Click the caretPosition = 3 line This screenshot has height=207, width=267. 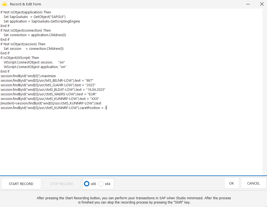[53, 108]
